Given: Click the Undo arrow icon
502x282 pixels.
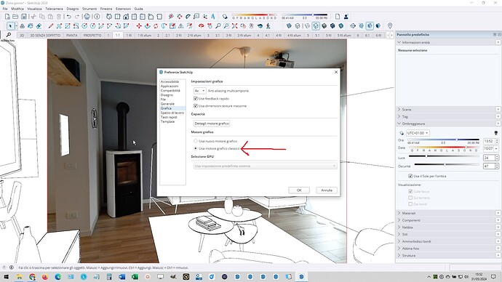Looking at the screenshot, I should [68, 17].
